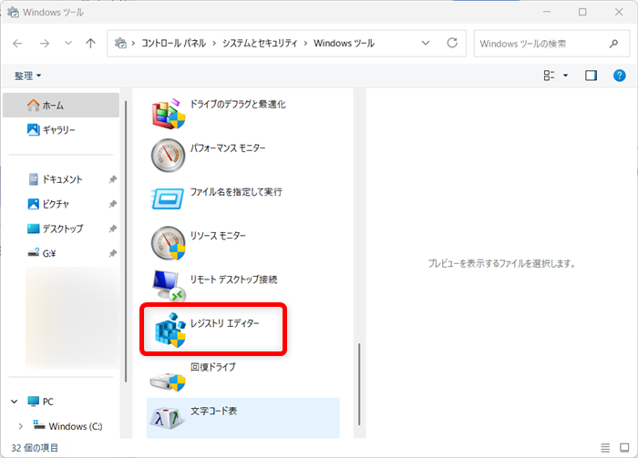Click the 回復ドライブ label

[213, 367]
